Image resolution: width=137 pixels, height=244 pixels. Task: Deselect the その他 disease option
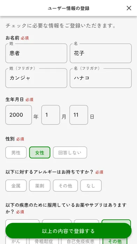[115, 241]
